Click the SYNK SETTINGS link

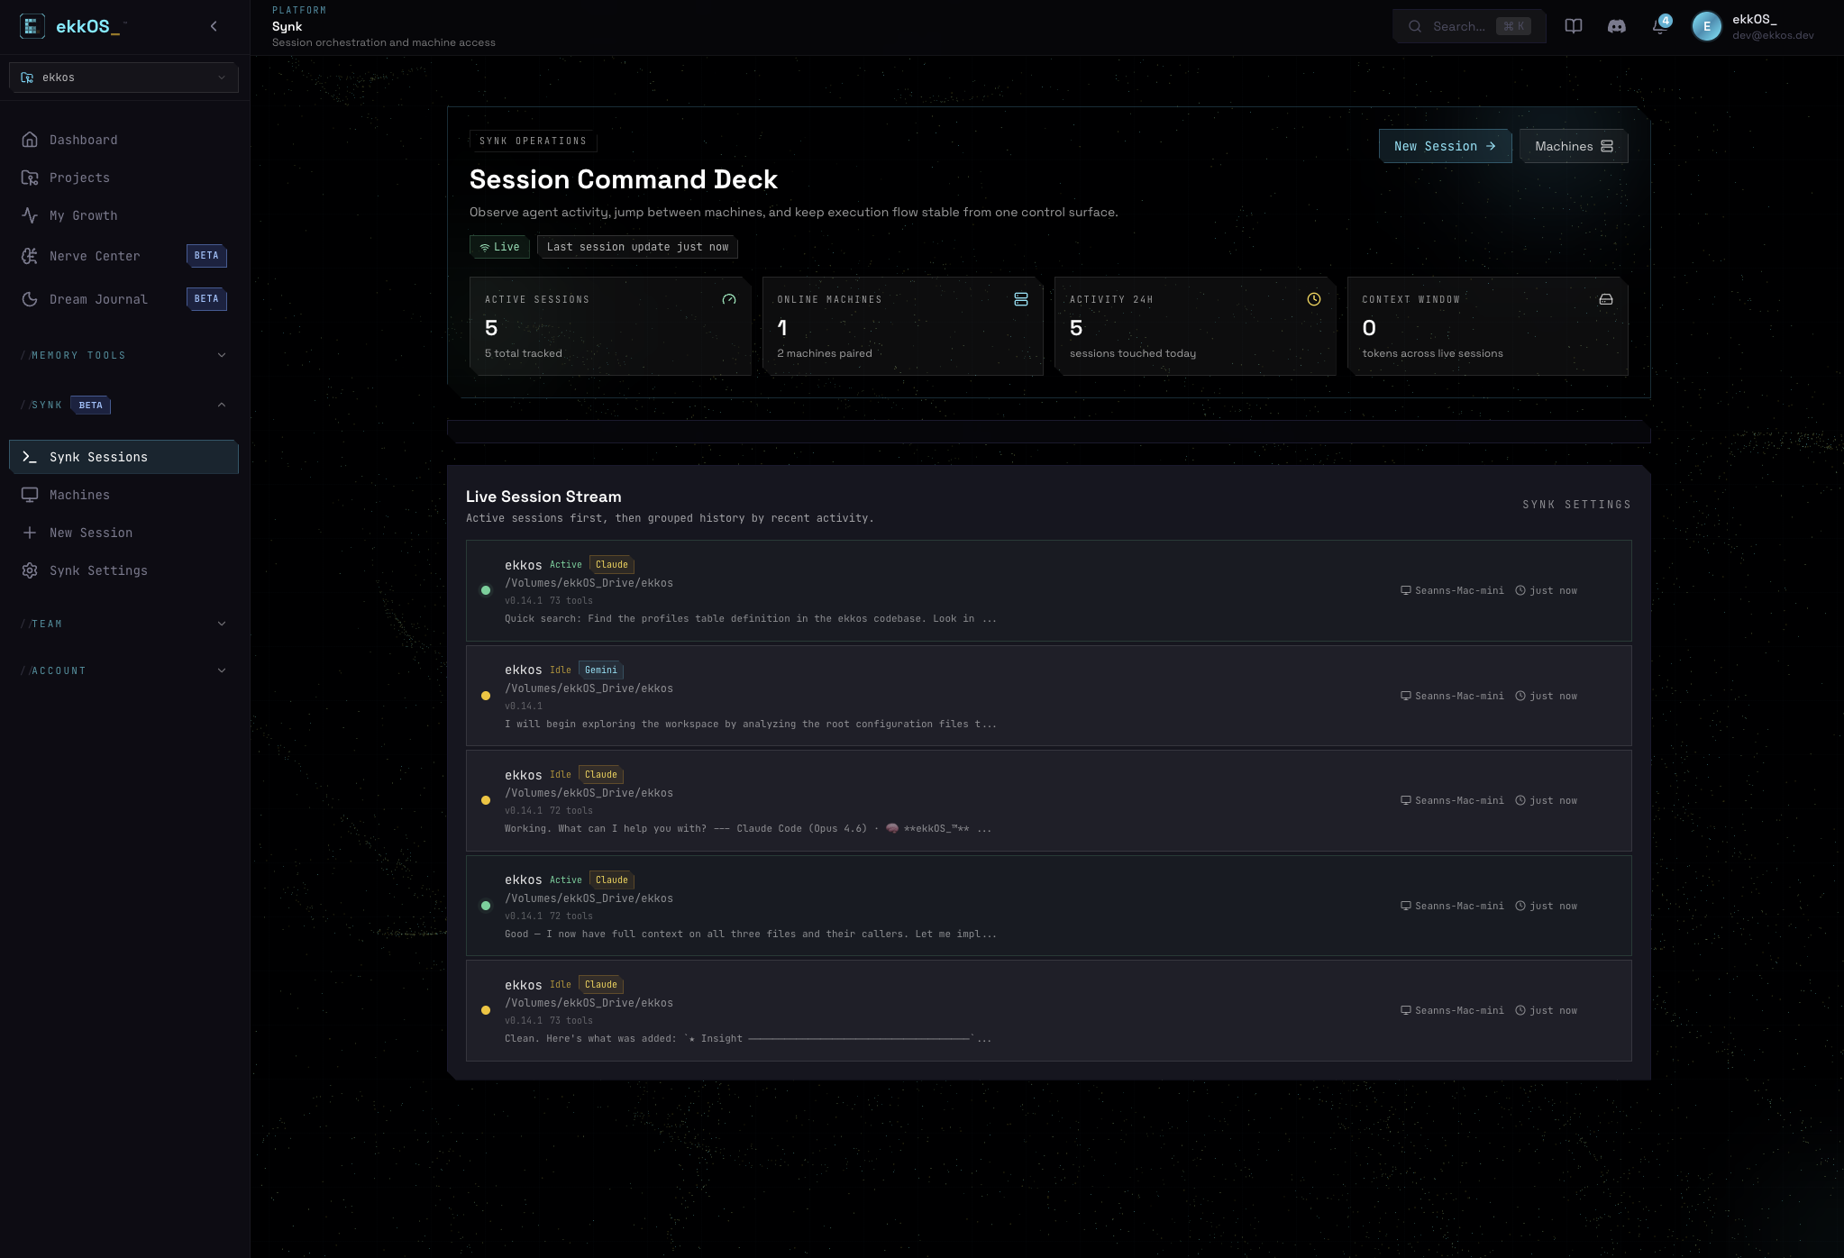point(1576,505)
